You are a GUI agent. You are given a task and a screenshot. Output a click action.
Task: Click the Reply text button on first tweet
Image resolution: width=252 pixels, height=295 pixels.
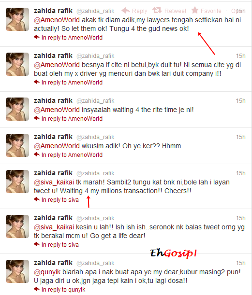pos(139,11)
